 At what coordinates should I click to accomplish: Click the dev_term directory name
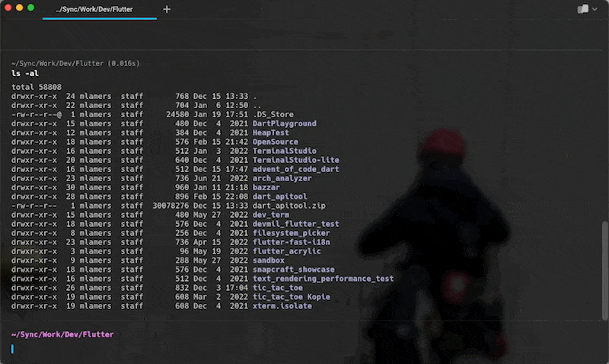[271, 215]
